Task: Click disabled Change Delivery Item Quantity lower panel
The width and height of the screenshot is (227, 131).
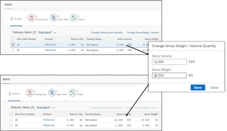Action: pos(106,108)
